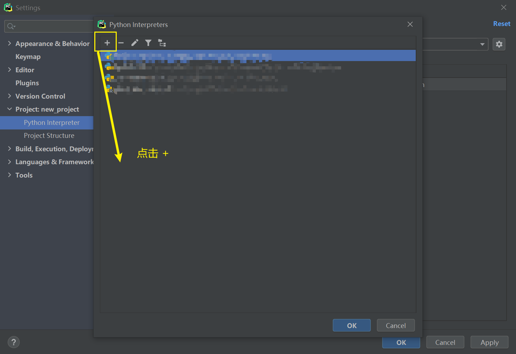Click the help question mark button
516x354 pixels.
click(x=14, y=342)
